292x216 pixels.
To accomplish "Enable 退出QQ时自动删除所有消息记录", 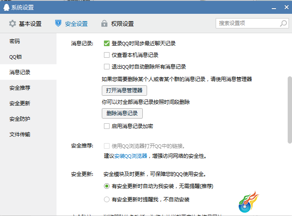I will [x=107, y=66].
